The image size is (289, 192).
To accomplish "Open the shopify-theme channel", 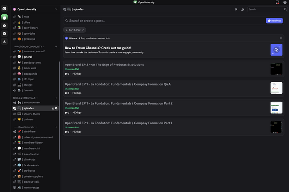I will coord(35,114).
